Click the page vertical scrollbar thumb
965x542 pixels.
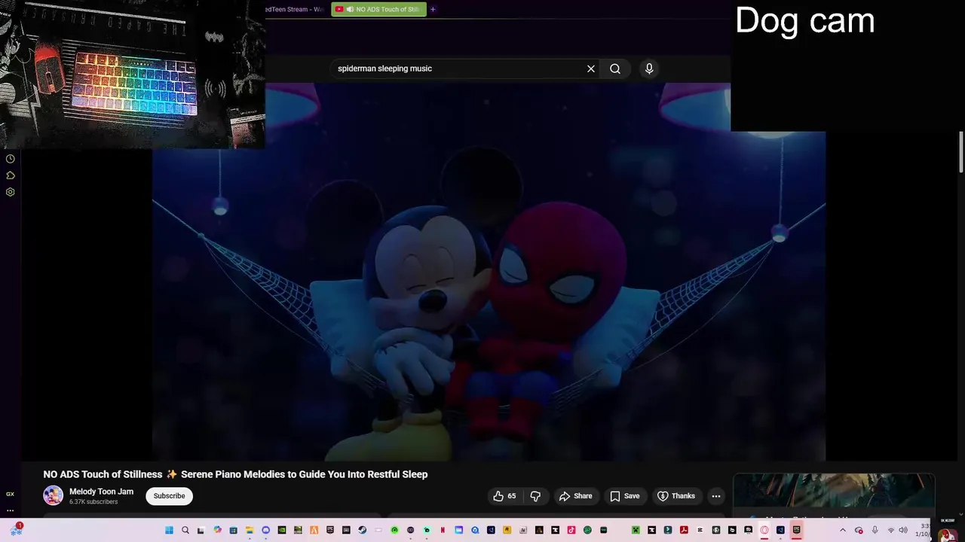[961, 153]
